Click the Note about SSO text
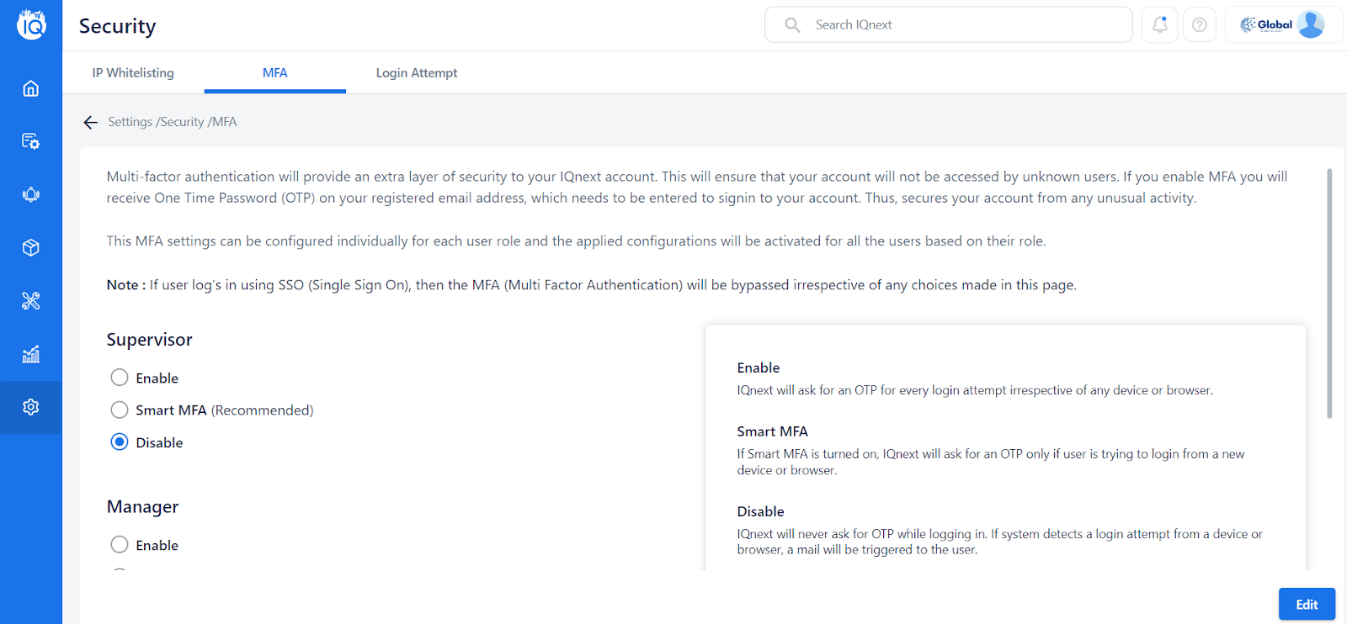Image resolution: width=1347 pixels, height=624 pixels. (x=592, y=285)
